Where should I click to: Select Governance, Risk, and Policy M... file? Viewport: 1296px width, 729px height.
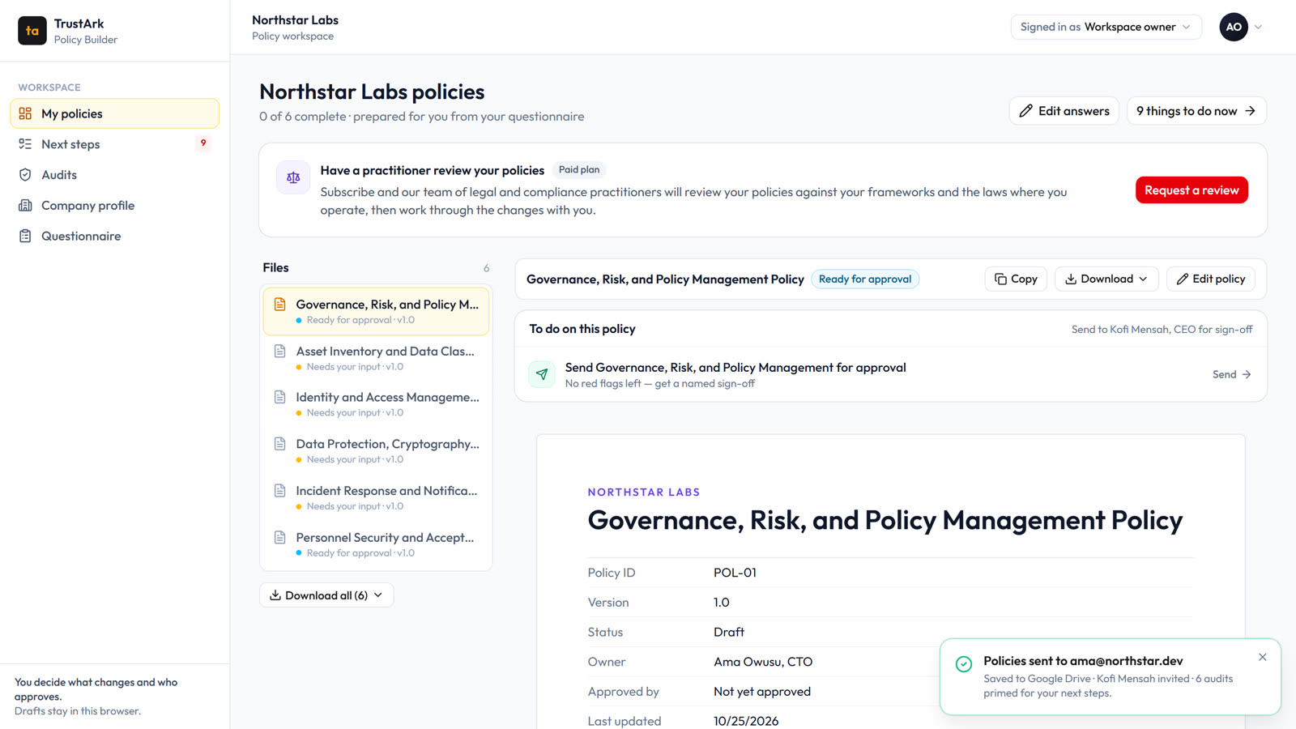click(376, 311)
